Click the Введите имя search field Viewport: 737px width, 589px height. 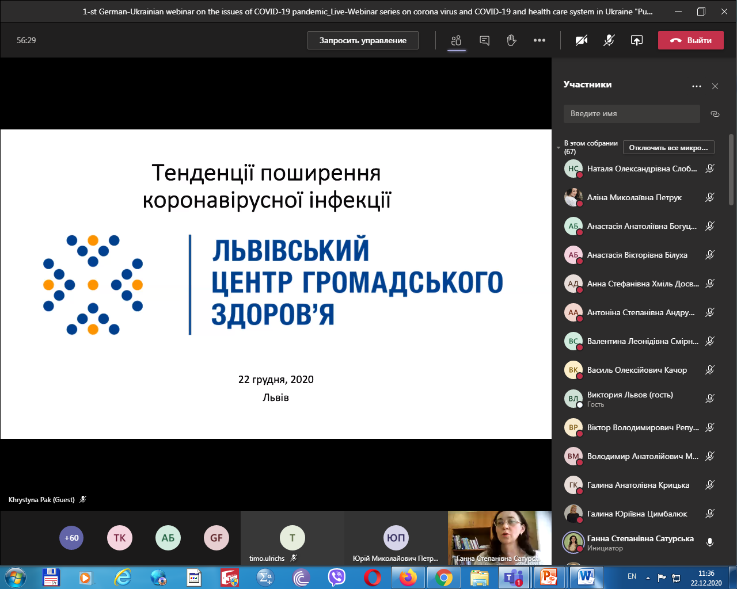[631, 114]
